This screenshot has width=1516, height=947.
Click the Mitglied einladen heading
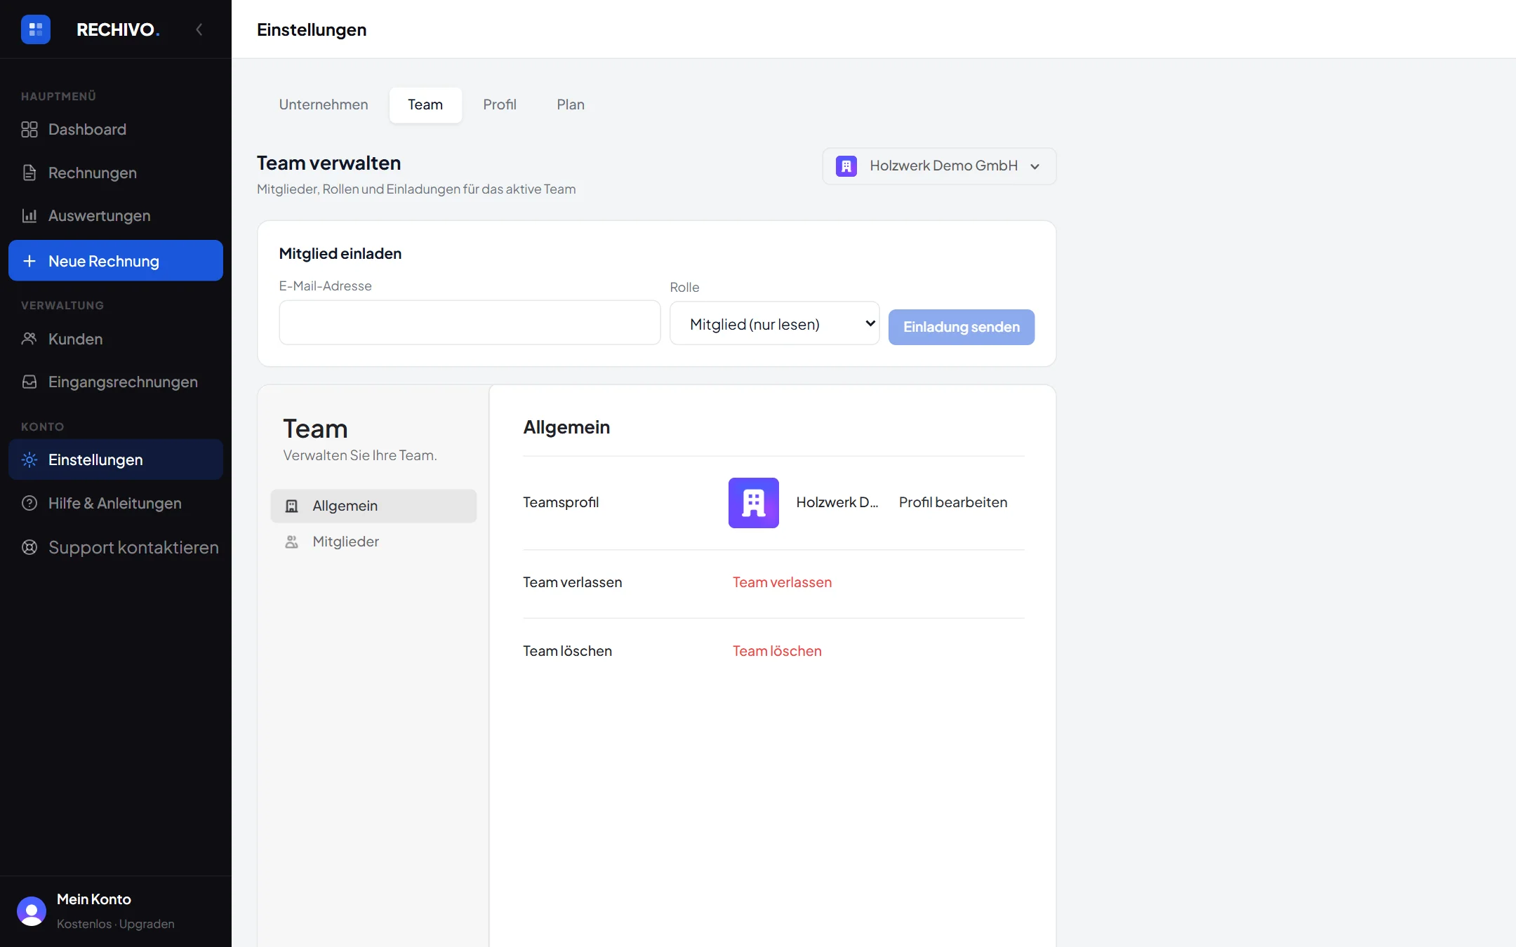(340, 253)
